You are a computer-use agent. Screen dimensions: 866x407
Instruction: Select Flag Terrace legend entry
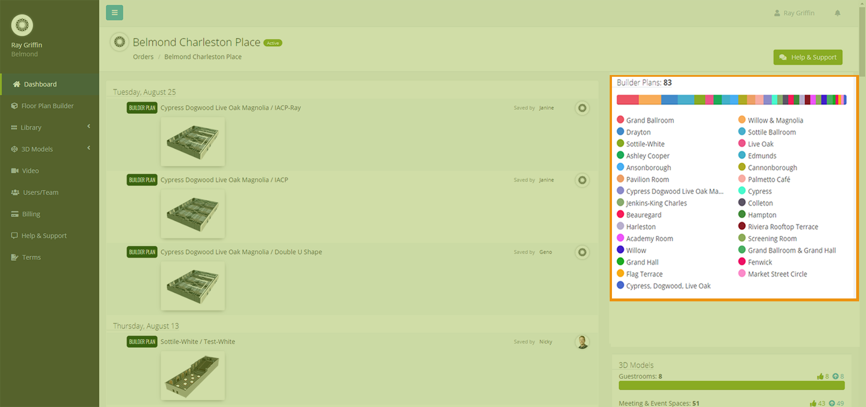point(640,274)
